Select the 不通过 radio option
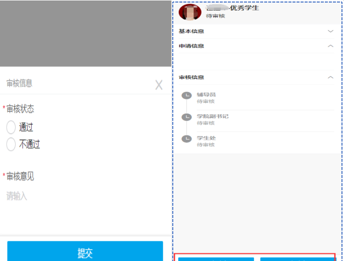This screenshot has height=261, width=344. click(11, 145)
